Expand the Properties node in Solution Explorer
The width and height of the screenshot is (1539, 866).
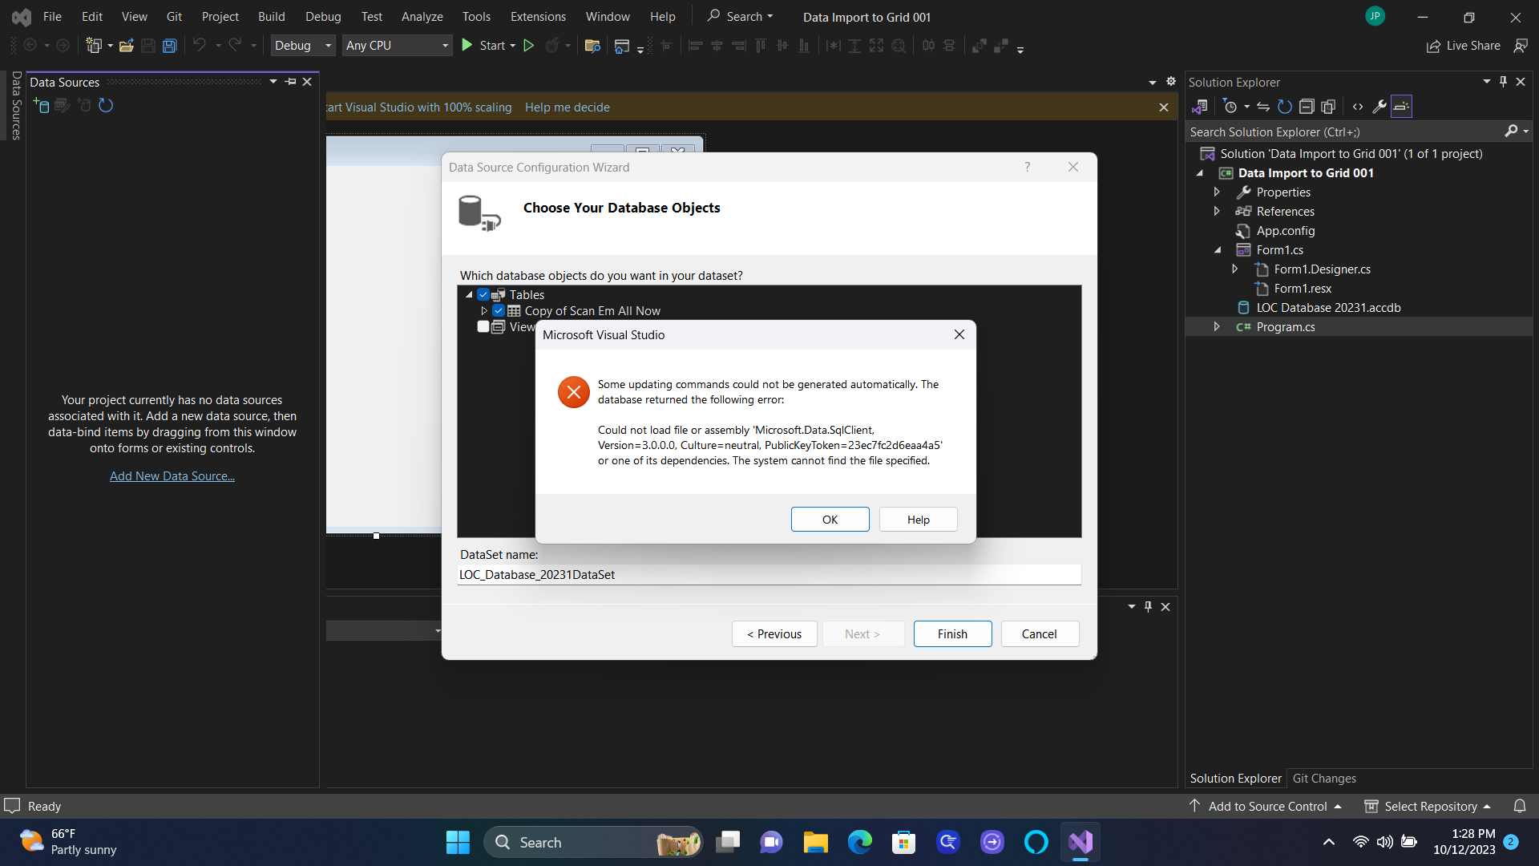pos(1217,192)
